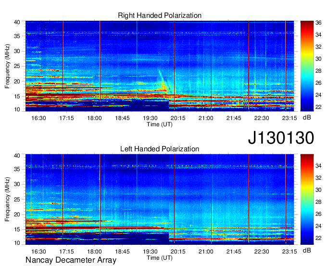Click the 'Frequency (MHz)' label of the bottom plot
The height and width of the screenshot is (266, 327).
pyautogui.click(x=7, y=199)
